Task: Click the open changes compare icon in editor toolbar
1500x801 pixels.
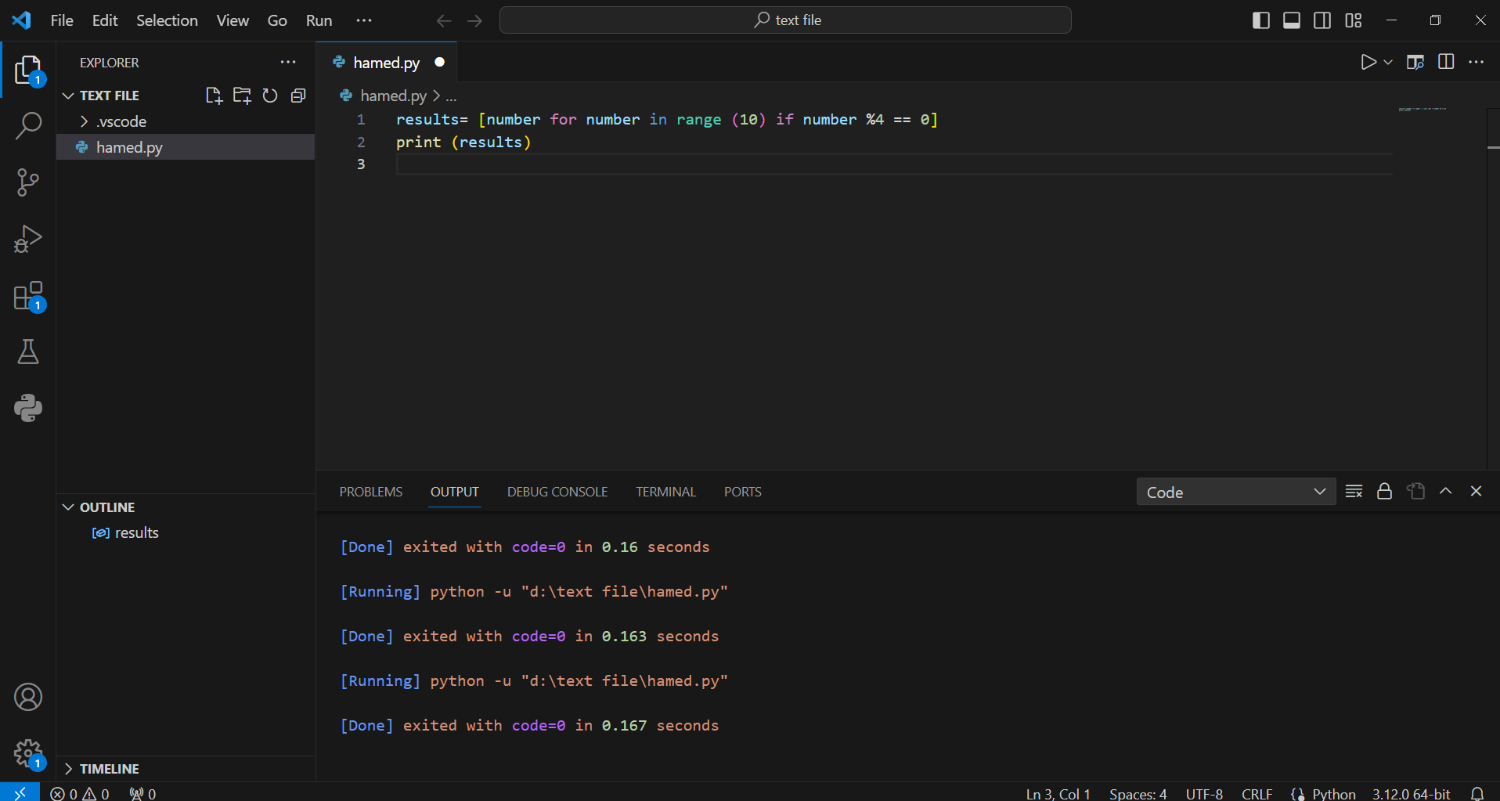Action: click(x=1415, y=62)
